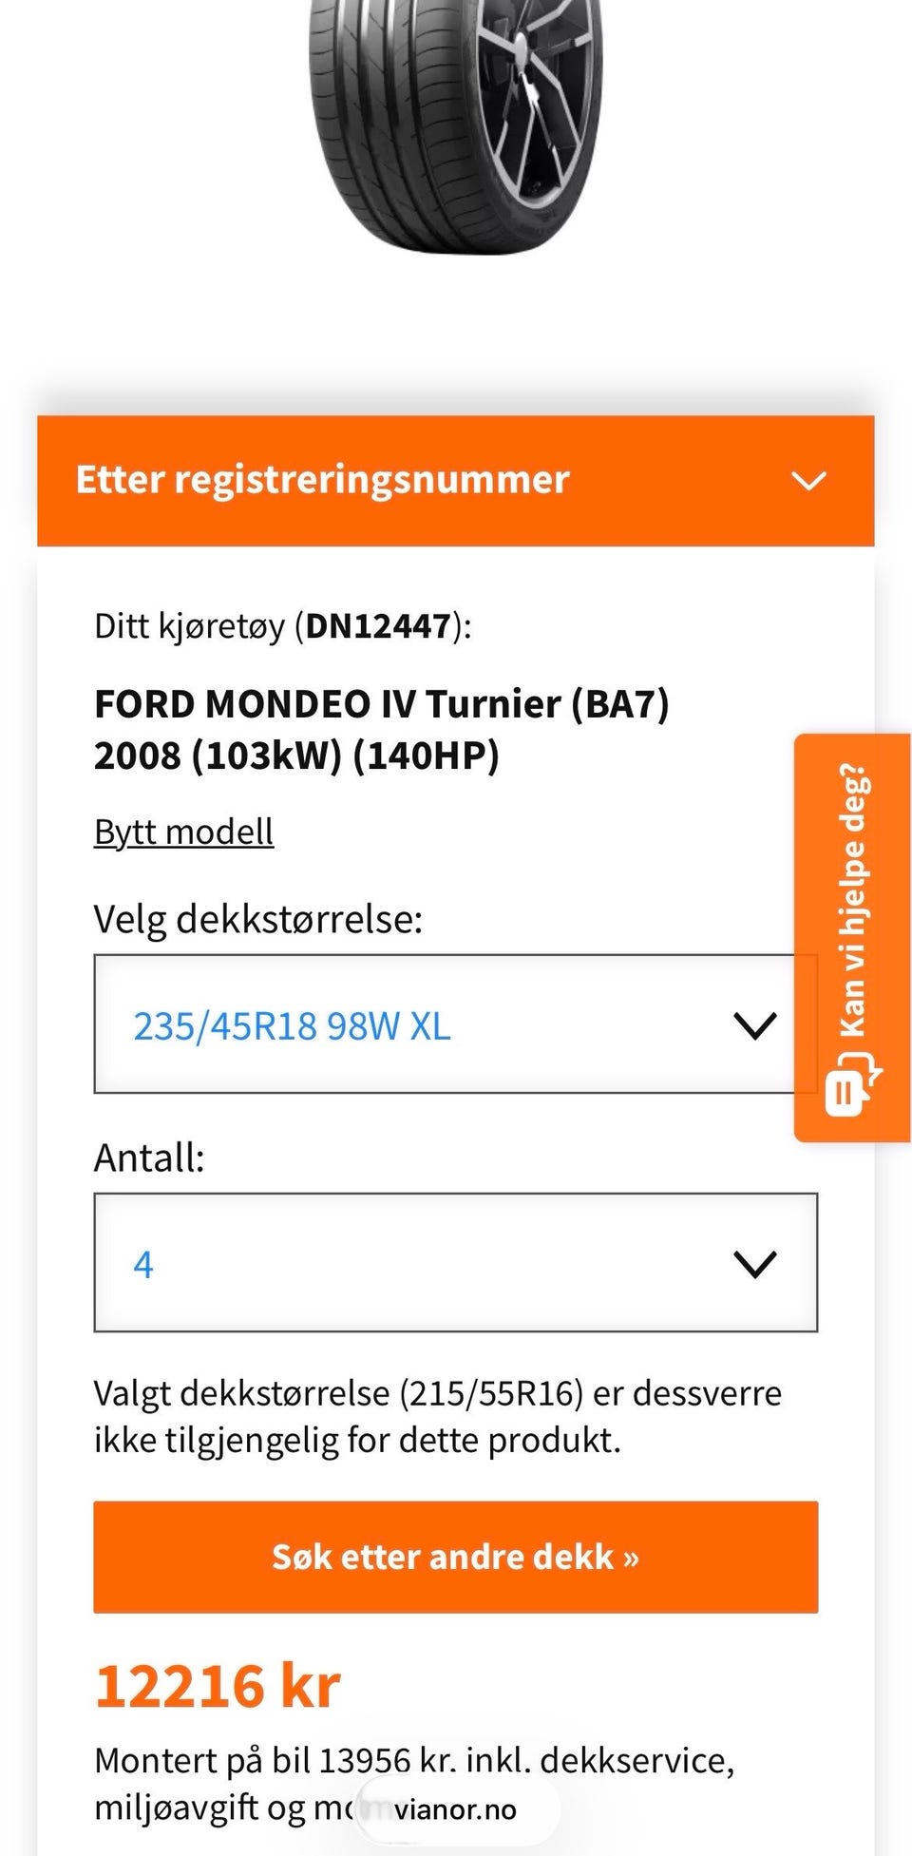Open the Antall quantity dropdown showing 4
This screenshot has height=1856, width=912.
coord(455,1263)
